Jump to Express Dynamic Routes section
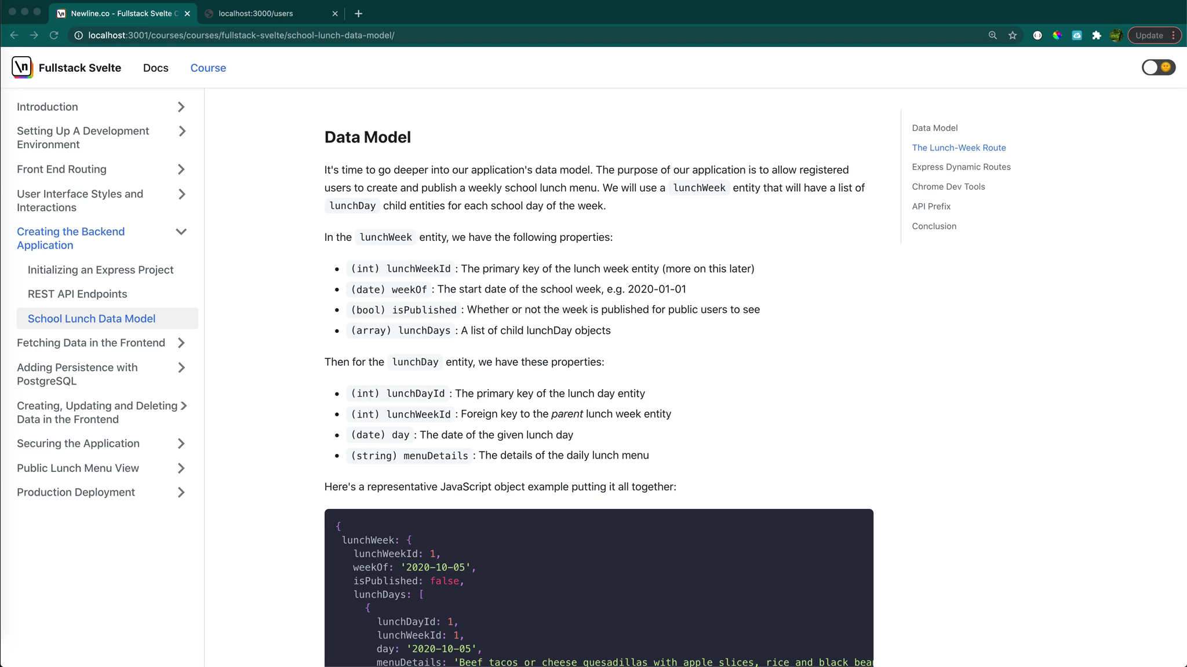This screenshot has width=1187, height=667. coord(961,167)
